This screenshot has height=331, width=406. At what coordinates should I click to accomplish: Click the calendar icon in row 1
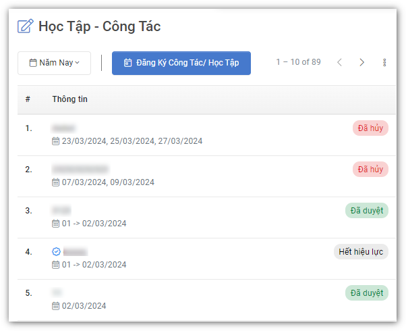pyautogui.click(x=56, y=141)
